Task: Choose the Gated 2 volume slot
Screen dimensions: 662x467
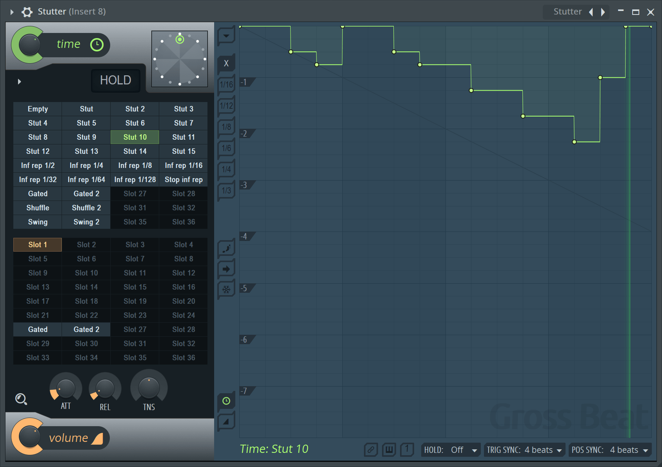Action: [86, 330]
